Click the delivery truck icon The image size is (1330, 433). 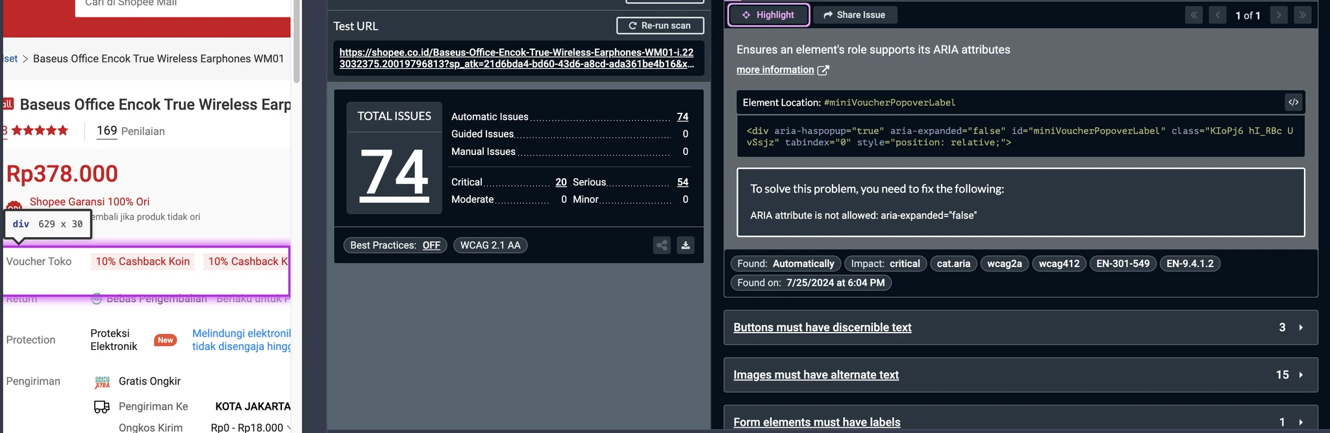[102, 406]
